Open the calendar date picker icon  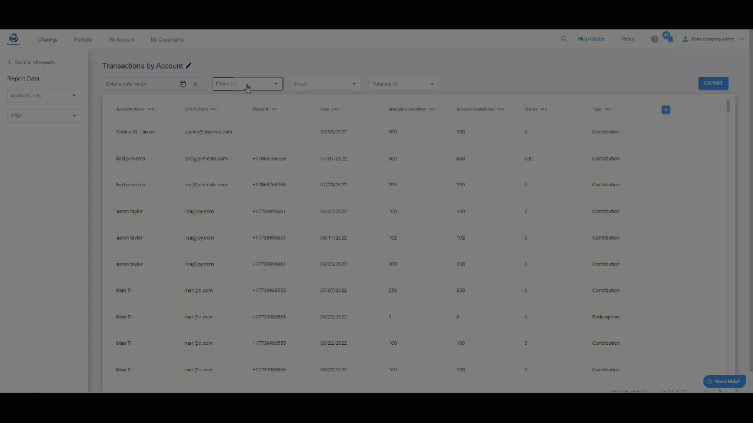(183, 84)
